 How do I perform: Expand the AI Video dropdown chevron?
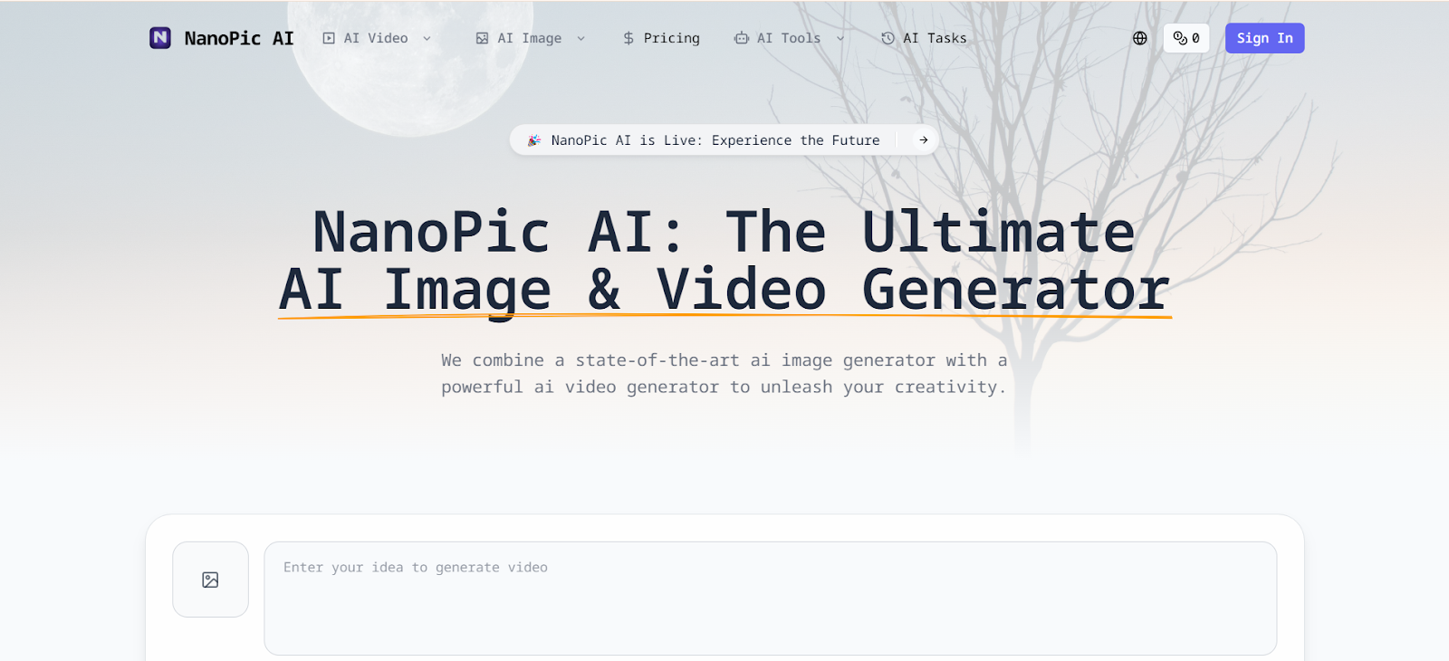(427, 39)
